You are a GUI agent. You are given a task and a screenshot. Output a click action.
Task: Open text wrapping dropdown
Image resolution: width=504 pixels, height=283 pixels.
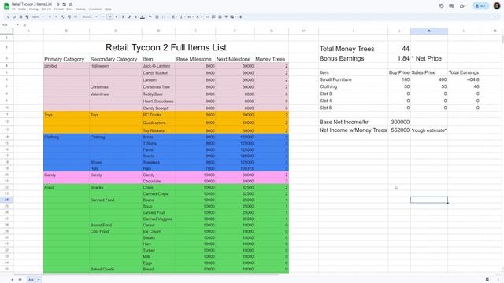point(191,17)
